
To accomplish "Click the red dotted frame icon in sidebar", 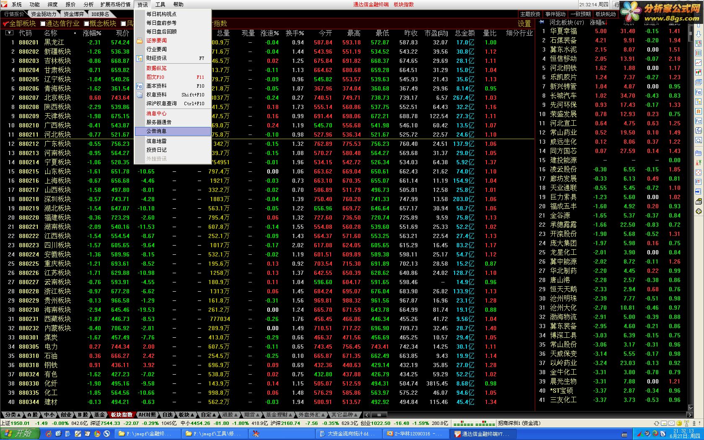I will click(699, 172).
